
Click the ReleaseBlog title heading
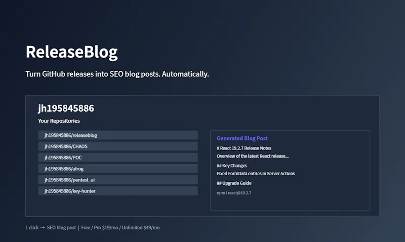[71, 52]
